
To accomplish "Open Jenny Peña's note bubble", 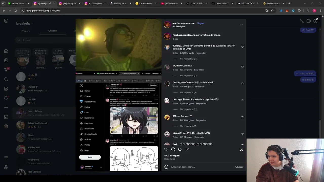I will click(x=40, y=52).
